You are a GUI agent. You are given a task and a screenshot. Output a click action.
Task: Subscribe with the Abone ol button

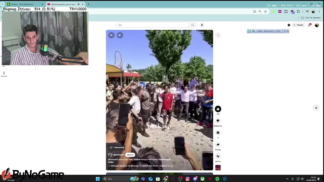point(130,155)
